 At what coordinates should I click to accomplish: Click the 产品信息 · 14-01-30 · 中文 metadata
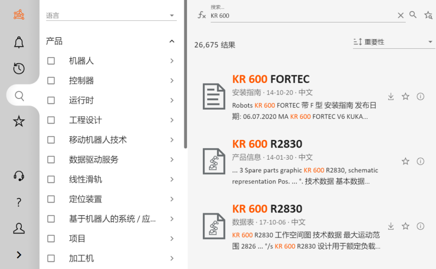pyautogui.click(x=272, y=157)
